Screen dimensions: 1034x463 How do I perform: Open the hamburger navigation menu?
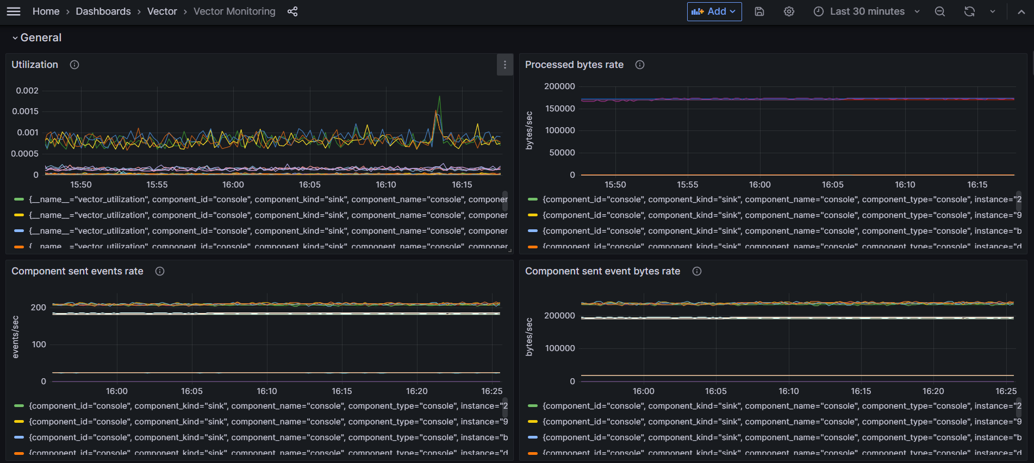[x=14, y=11]
